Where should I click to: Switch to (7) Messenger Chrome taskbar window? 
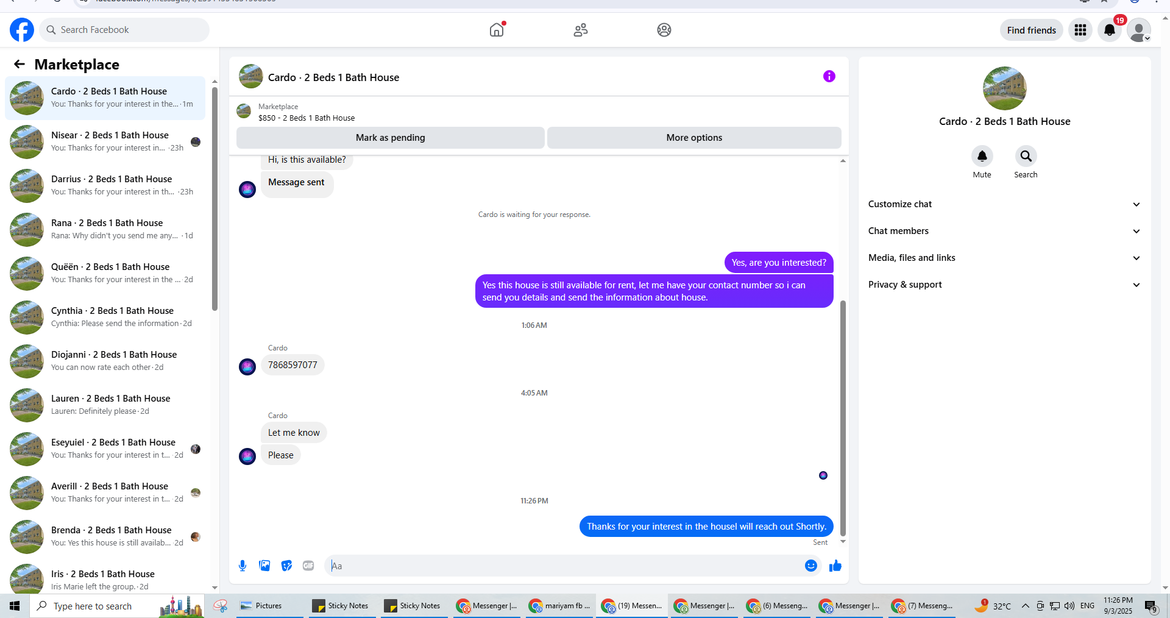click(922, 606)
